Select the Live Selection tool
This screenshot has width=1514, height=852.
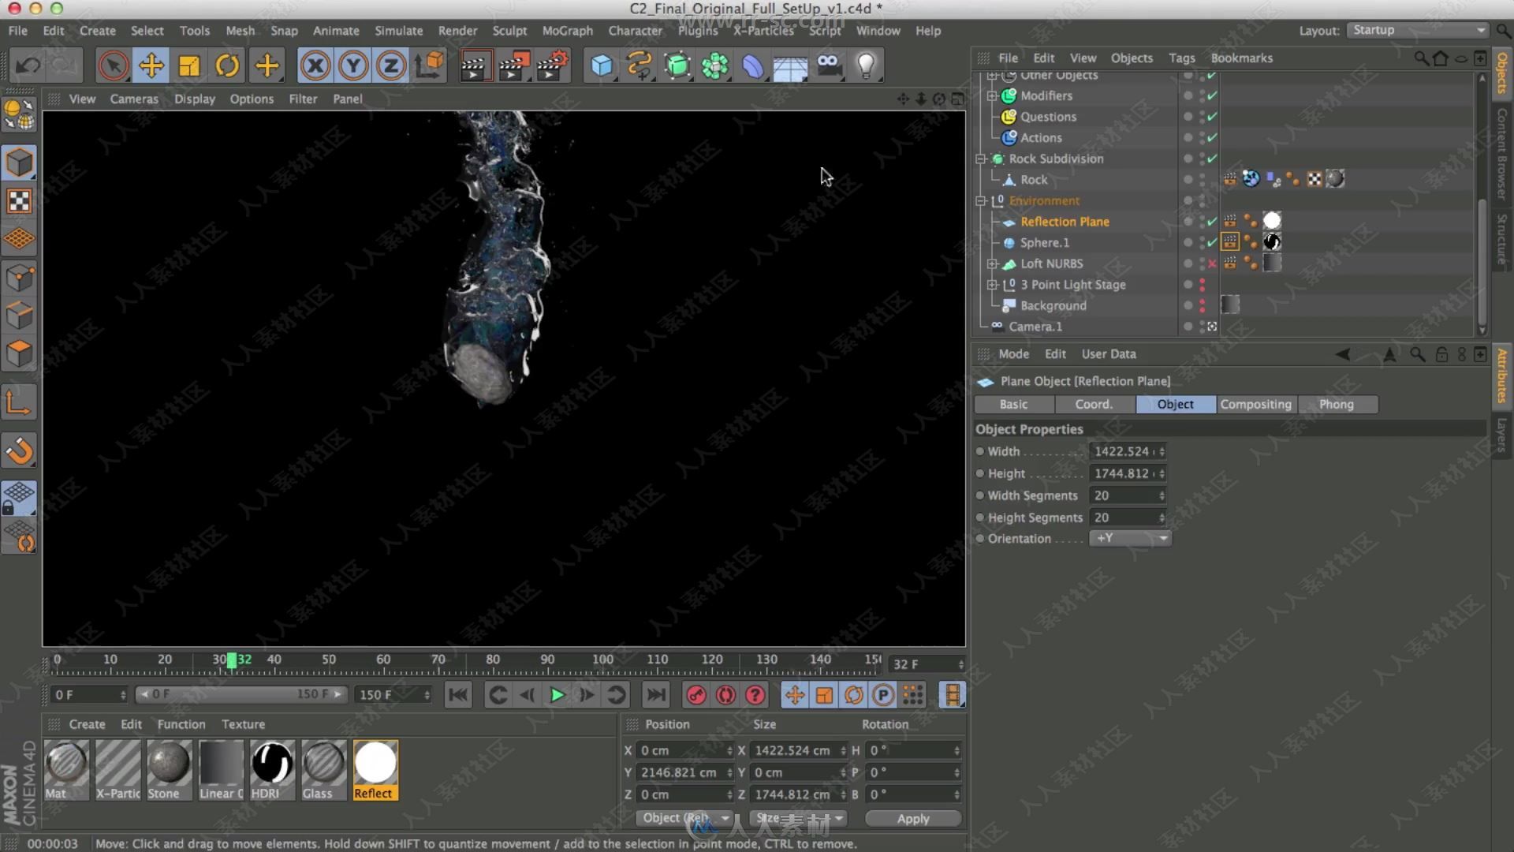tap(114, 65)
